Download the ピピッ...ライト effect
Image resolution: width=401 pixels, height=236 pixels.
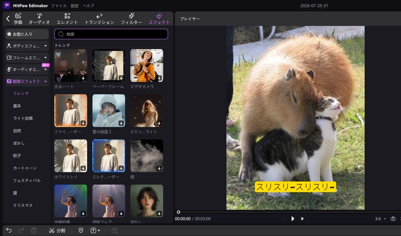159,123
